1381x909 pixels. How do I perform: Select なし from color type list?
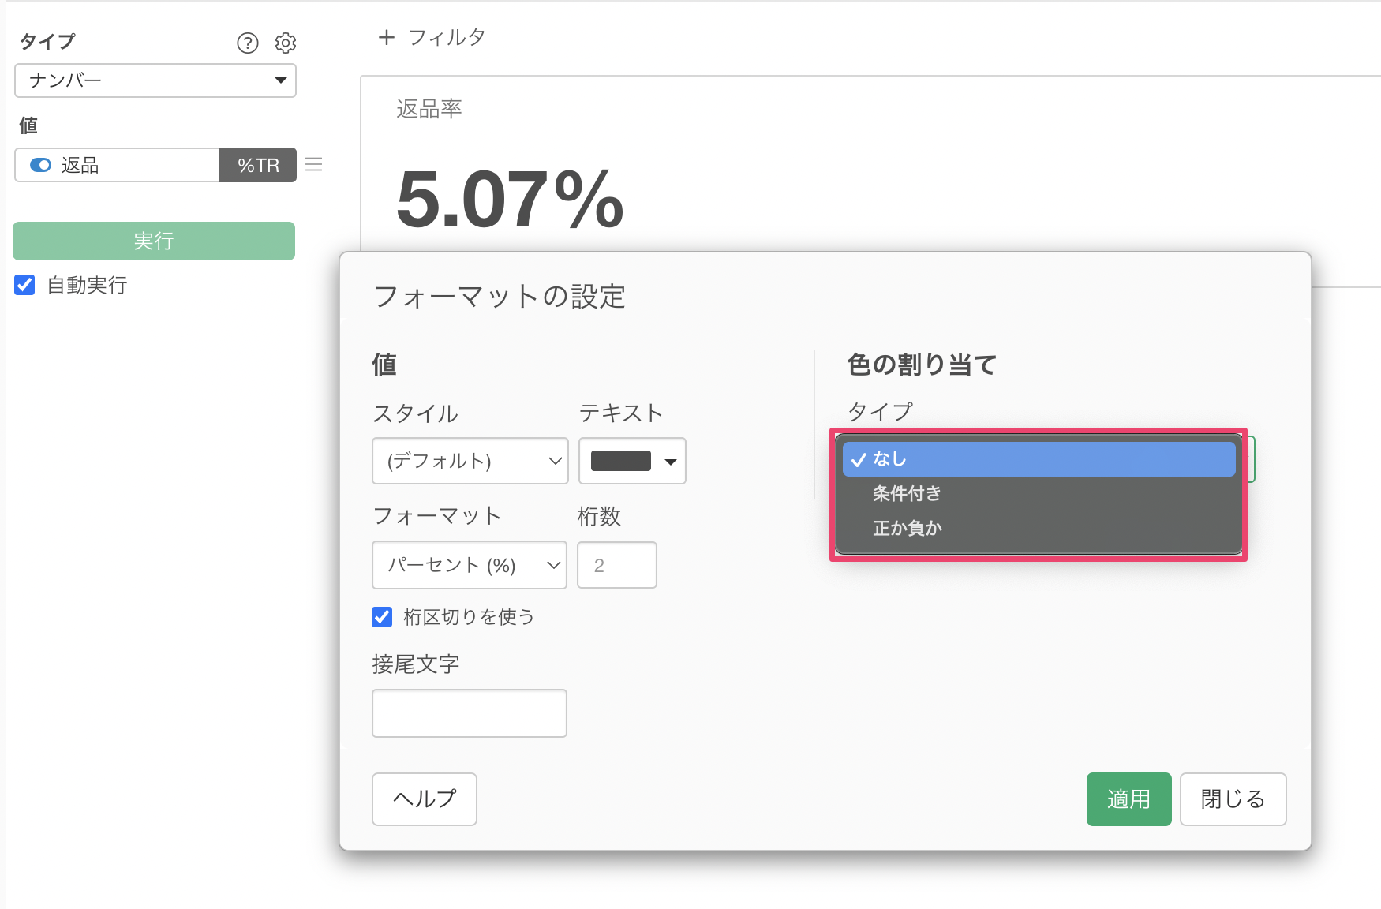1038,459
